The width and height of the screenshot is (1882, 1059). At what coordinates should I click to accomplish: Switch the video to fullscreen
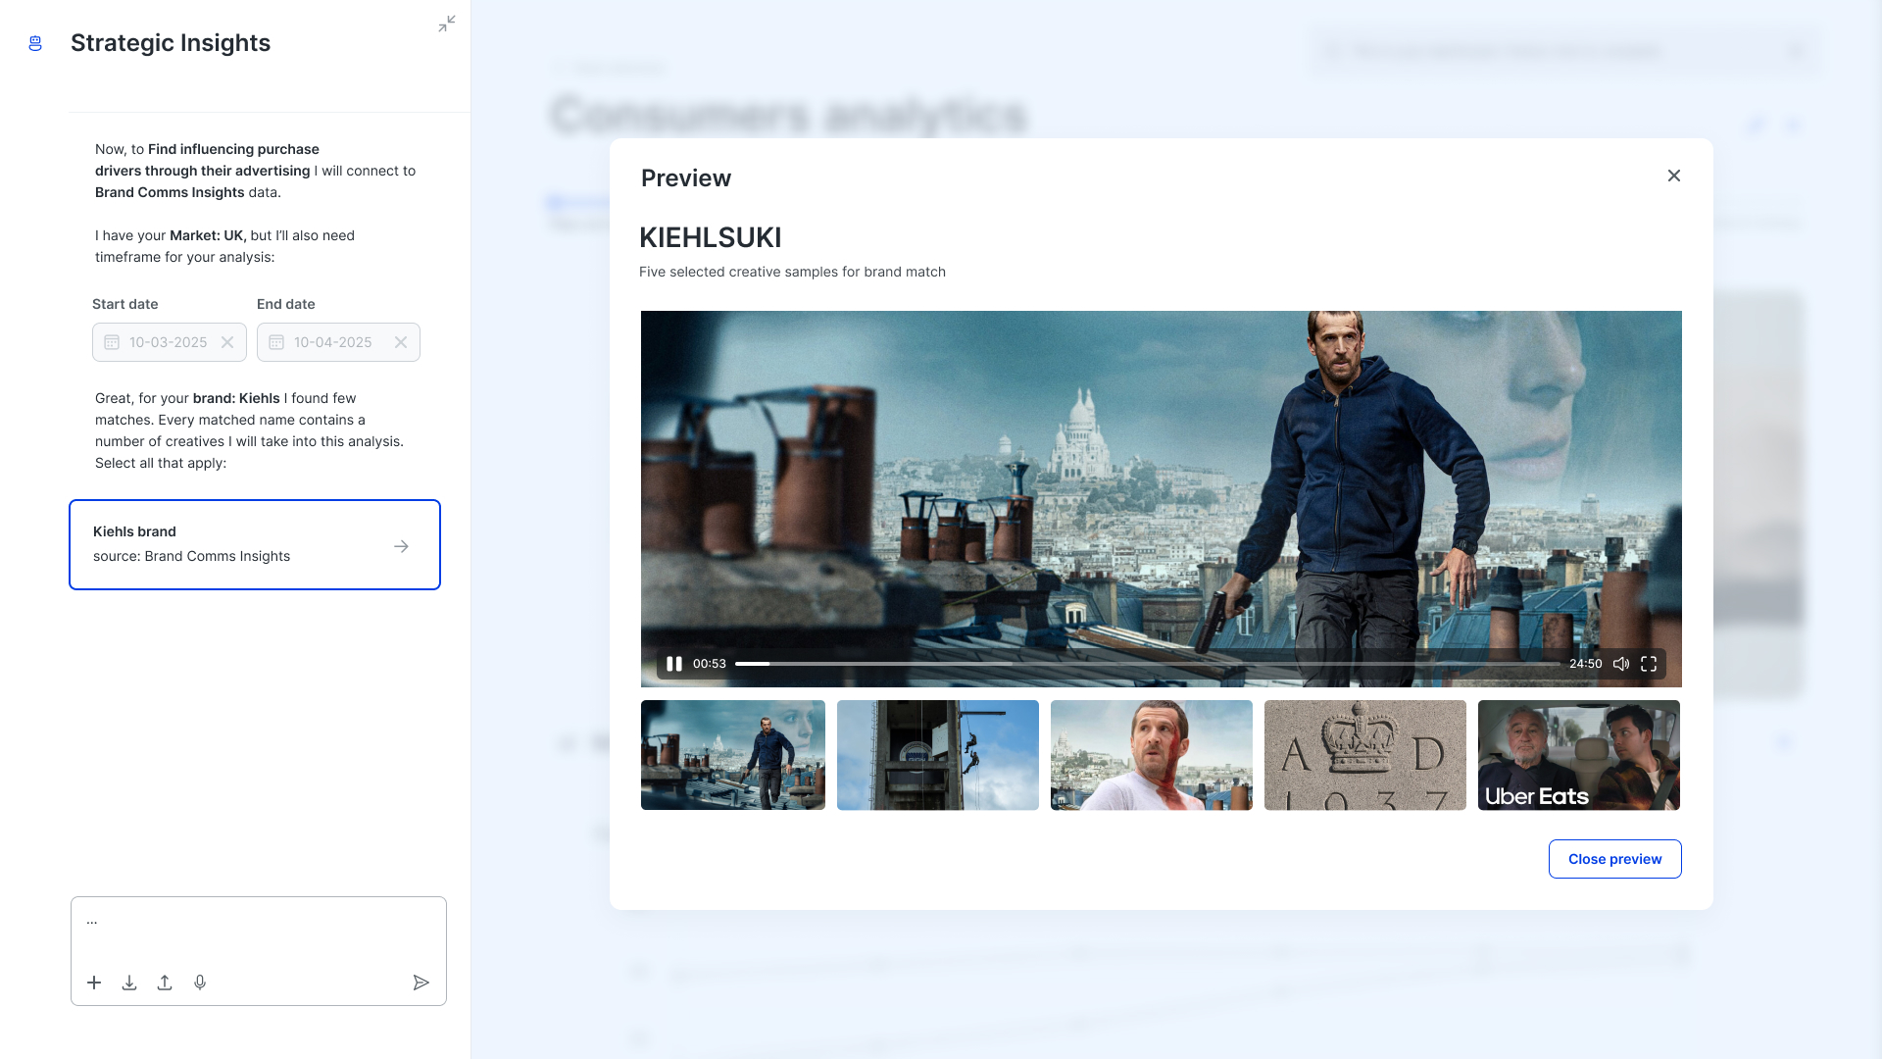tap(1649, 664)
